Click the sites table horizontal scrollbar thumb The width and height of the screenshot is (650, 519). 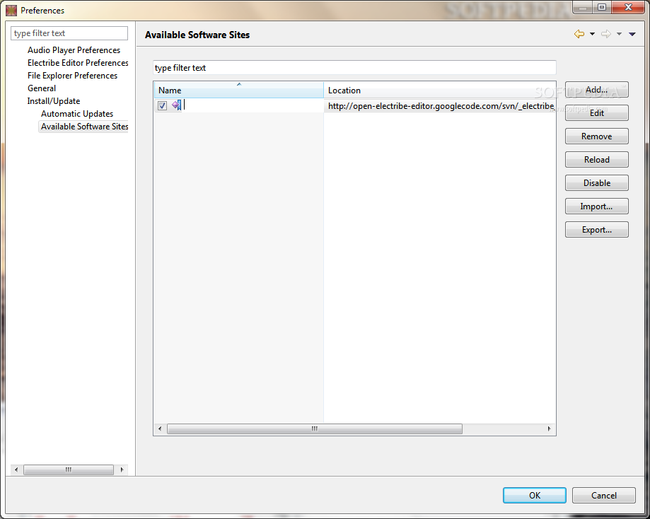pyautogui.click(x=315, y=428)
